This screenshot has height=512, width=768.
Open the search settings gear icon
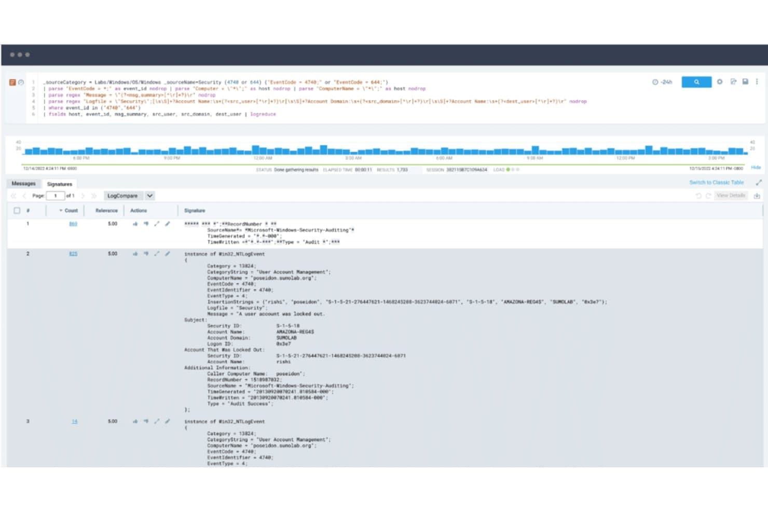coord(720,82)
